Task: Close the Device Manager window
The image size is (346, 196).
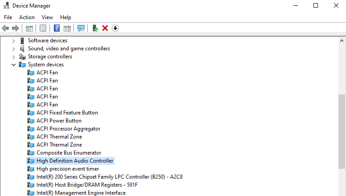Action: click(x=336, y=5)
